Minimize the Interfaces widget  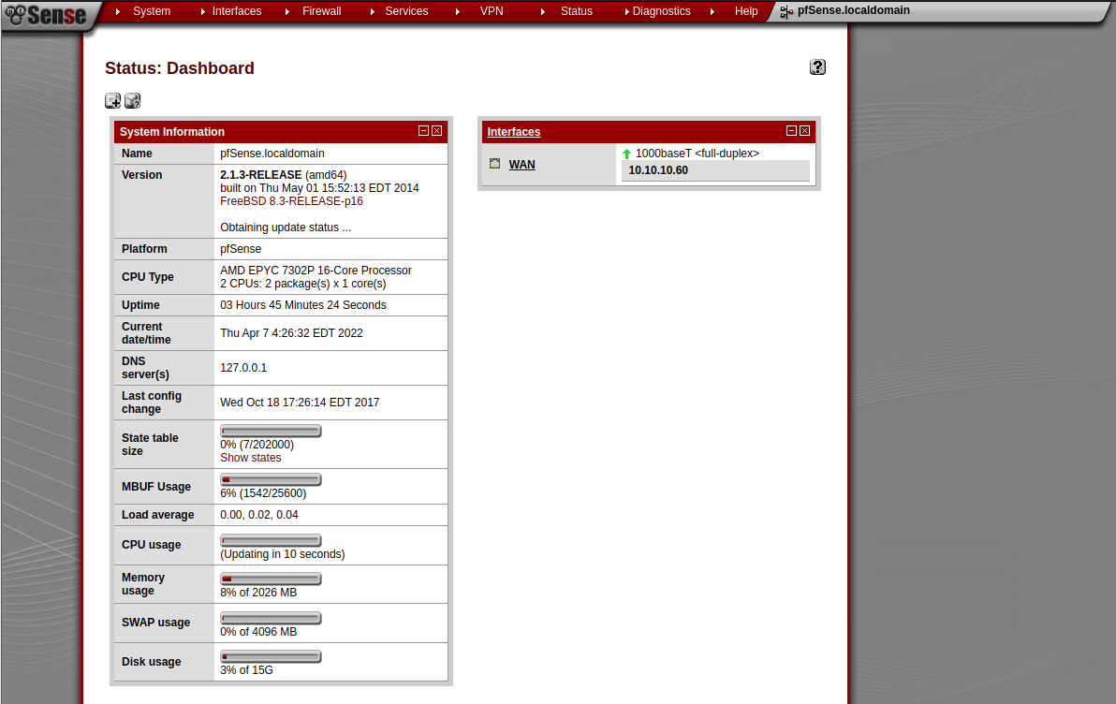tap(791, 131)
